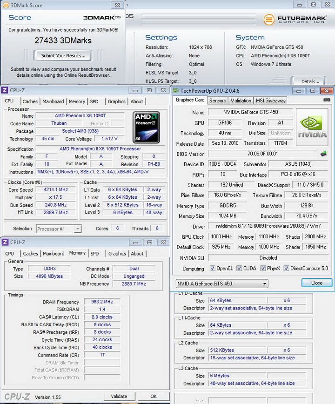Click the Core Speed value 4214.1 MHz

(x=56, y=189)
